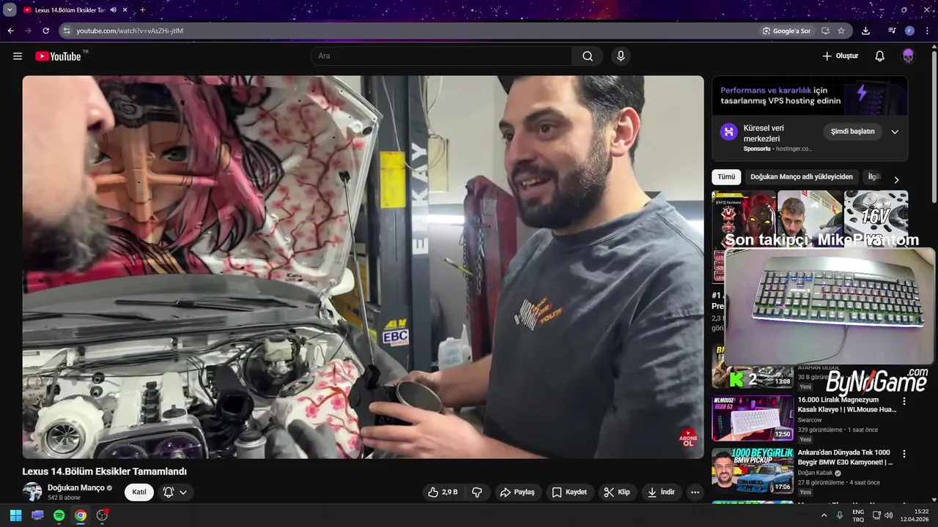Open the Doğukan Manço channel avatar

(x=32, y=492)
